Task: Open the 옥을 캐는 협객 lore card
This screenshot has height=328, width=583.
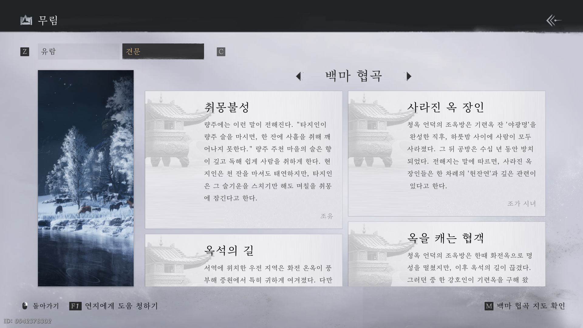Action: [x=447, y=254]
